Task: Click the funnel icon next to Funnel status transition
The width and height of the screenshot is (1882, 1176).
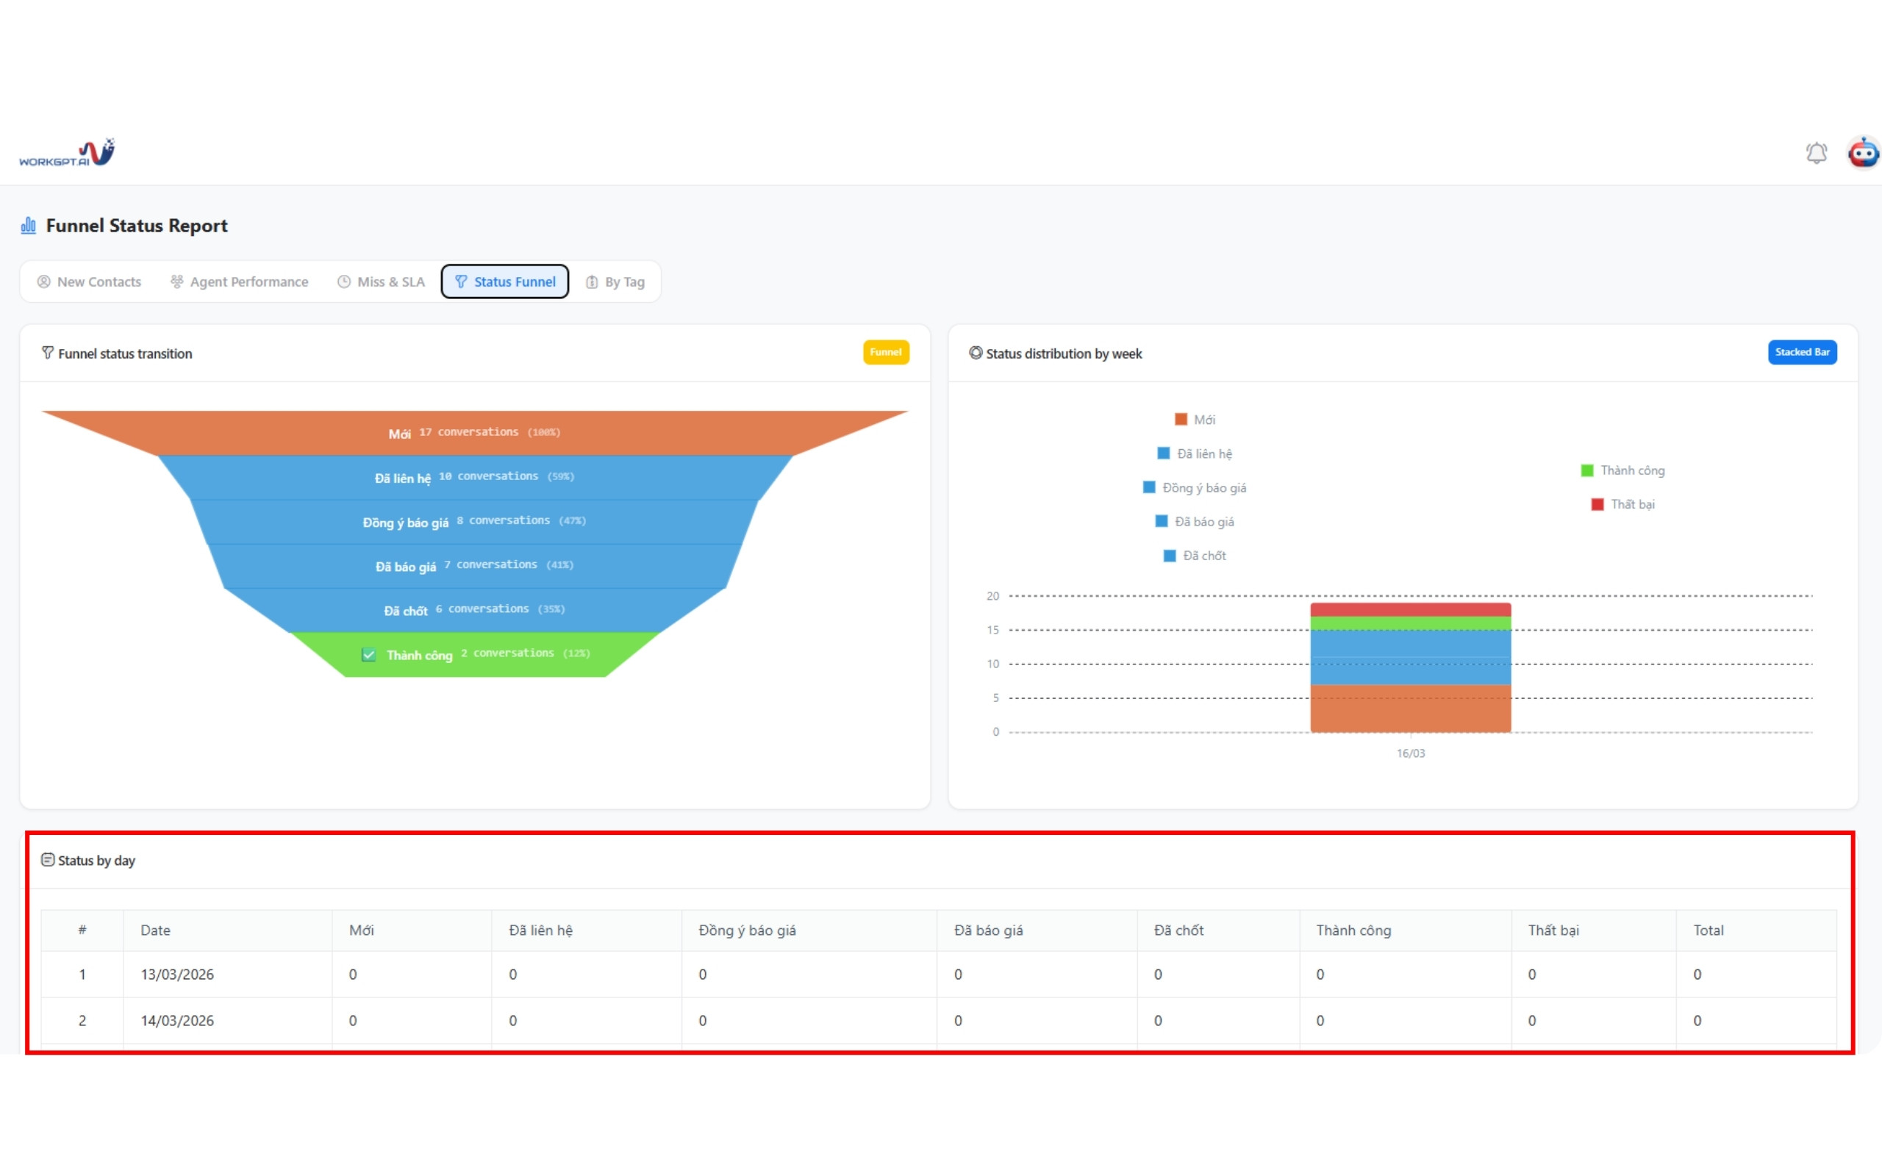Action: [48, 353]
